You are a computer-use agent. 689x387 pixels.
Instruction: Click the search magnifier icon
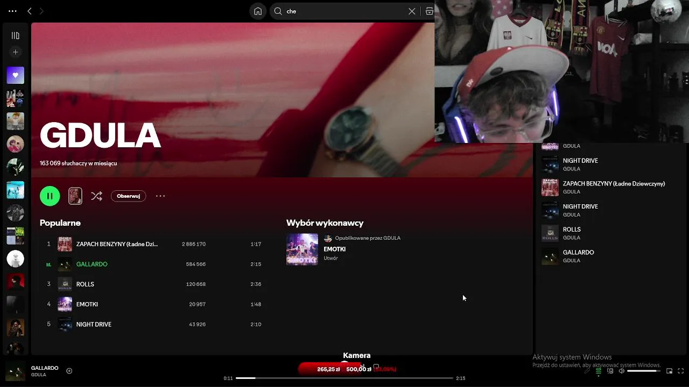(278, 11)
